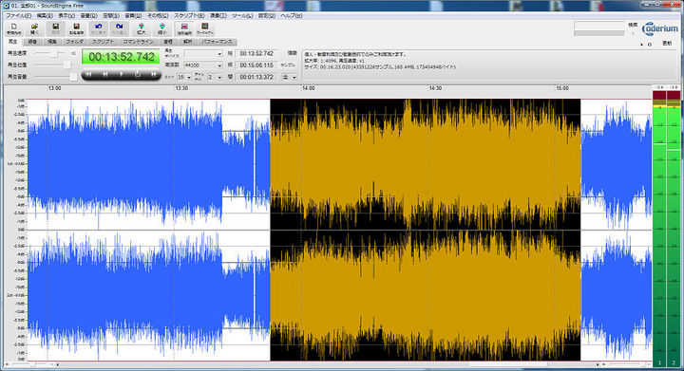684x371 pixels.
Task: Click the Undo blue arrow icon
Action: click(99, 28)
